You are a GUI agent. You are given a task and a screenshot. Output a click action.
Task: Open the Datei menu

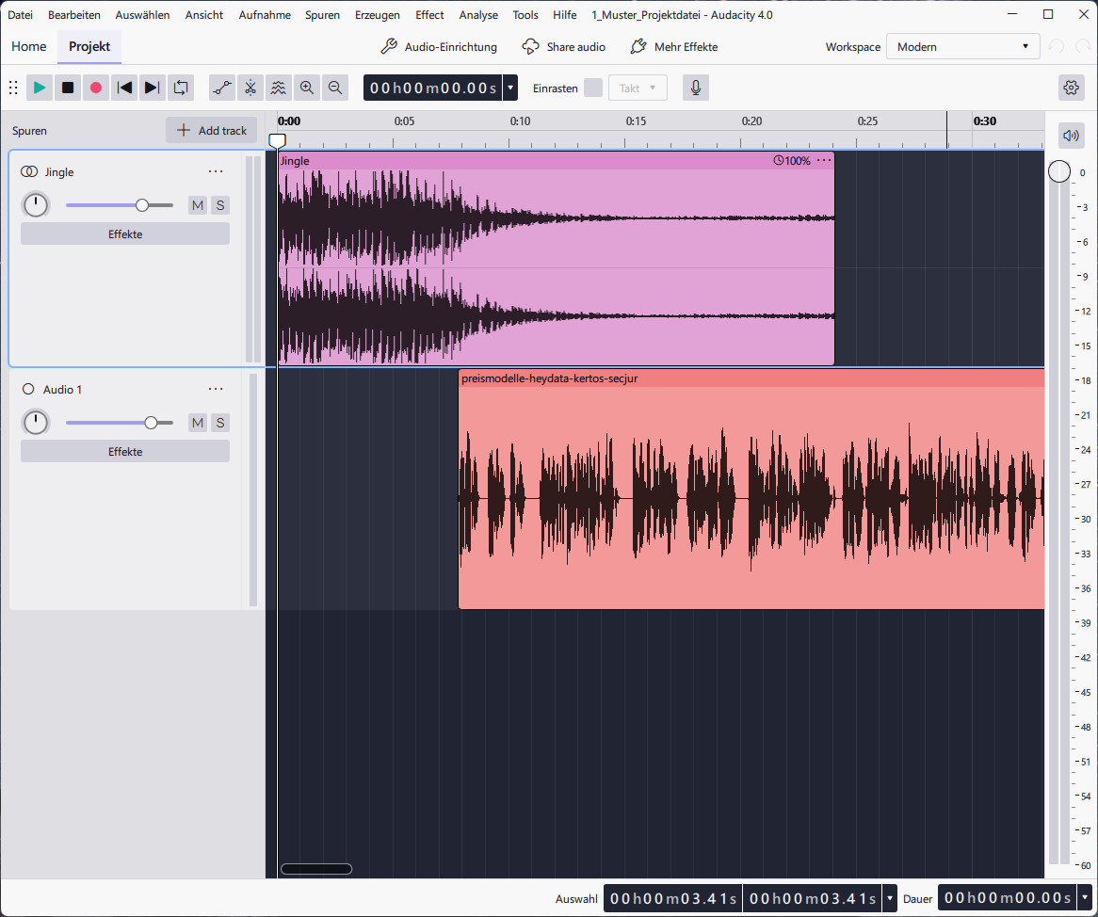[21, 15]
